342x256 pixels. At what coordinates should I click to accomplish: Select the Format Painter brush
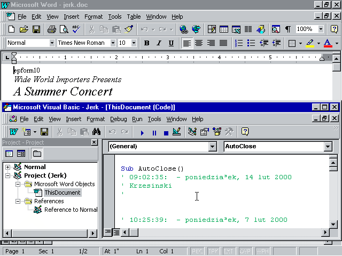click(129, 29)
